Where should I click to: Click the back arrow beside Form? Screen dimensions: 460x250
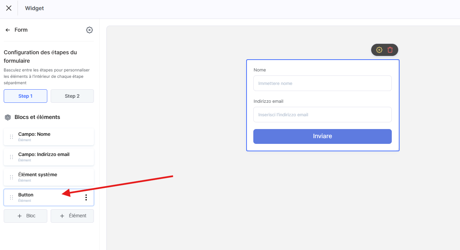coord(7,30)
